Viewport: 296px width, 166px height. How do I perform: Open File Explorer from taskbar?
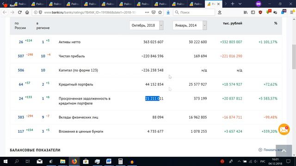click(62, 161)
